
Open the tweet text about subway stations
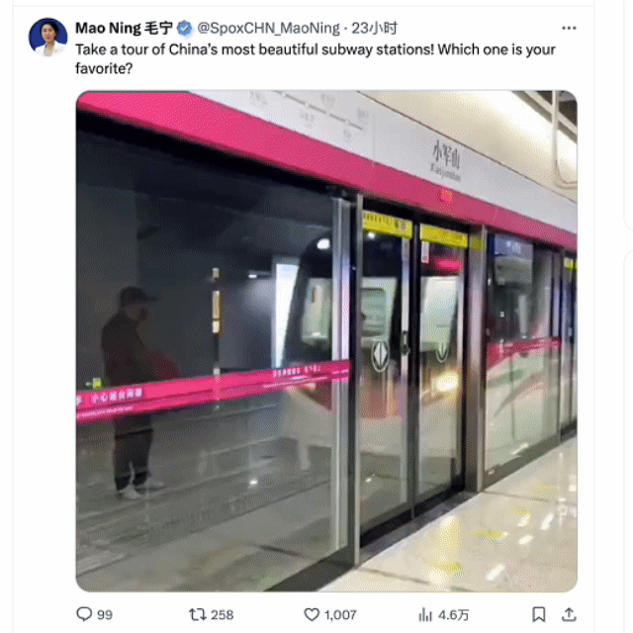[x=316, y=59]
